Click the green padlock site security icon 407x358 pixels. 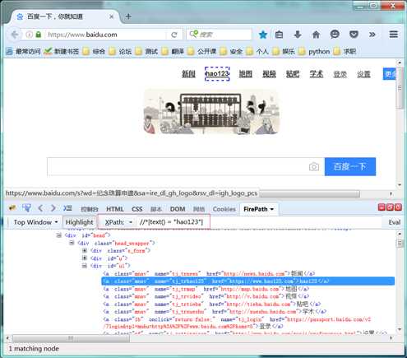pyautogui.click(x=39, y=35)
